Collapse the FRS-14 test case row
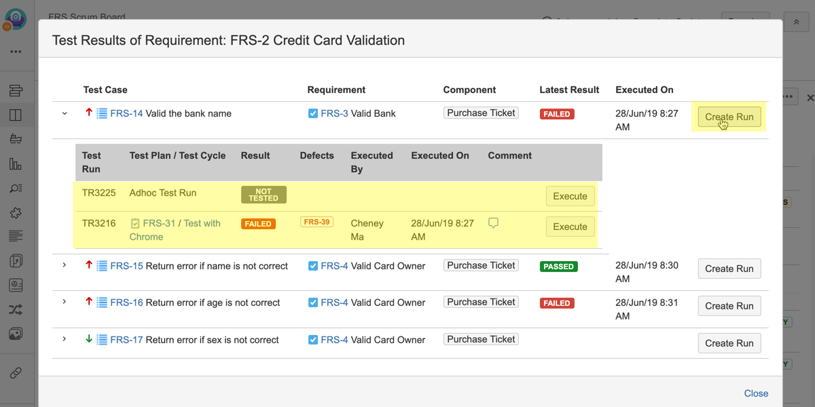This screenshot has width=815, height=407. [65, 113]
